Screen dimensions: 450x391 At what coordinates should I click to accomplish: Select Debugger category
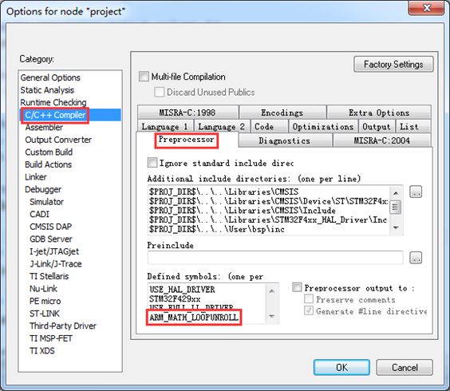[43, 189]
